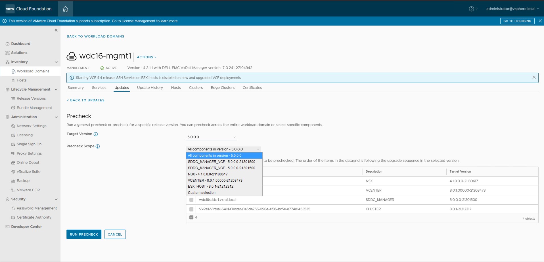
Task: Tick checkbox for VxRail-Virtual-SAN-Cluster row
Action: [191, 209]
